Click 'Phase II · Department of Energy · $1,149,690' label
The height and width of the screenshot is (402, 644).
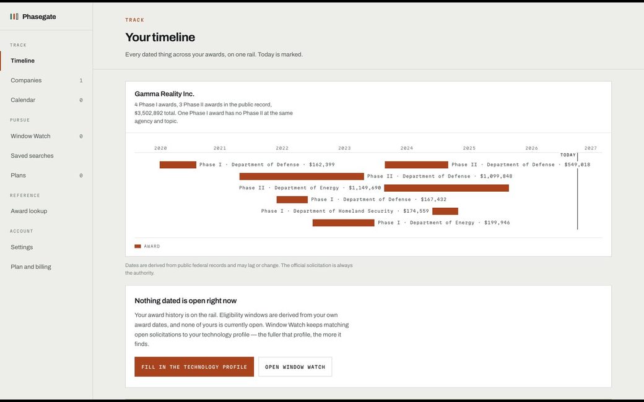tap(310, 188)
